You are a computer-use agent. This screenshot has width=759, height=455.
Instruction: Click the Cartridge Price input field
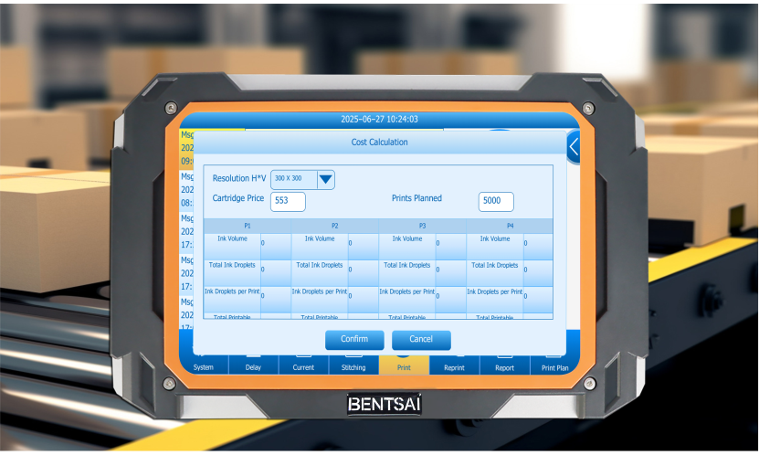click(288, 201)
